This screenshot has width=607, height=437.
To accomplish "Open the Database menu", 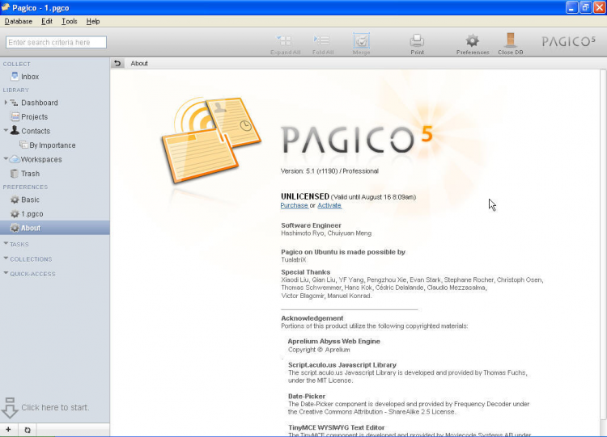I will point(18,21).
